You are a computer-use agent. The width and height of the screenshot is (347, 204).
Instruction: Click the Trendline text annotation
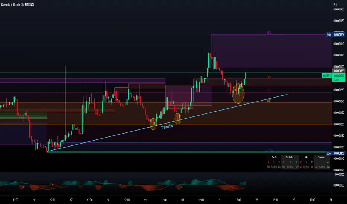167,127
